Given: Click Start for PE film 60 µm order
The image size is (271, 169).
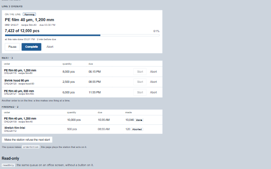Looking at the screenshot, I should click(140, 71).
